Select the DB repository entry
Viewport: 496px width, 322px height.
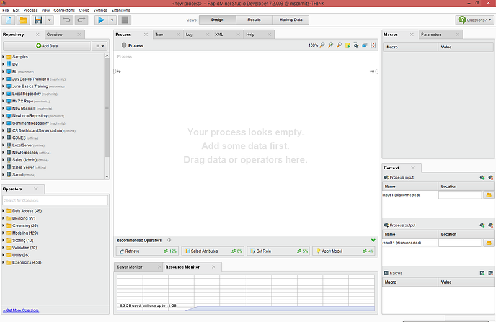(x=15, y=65)
